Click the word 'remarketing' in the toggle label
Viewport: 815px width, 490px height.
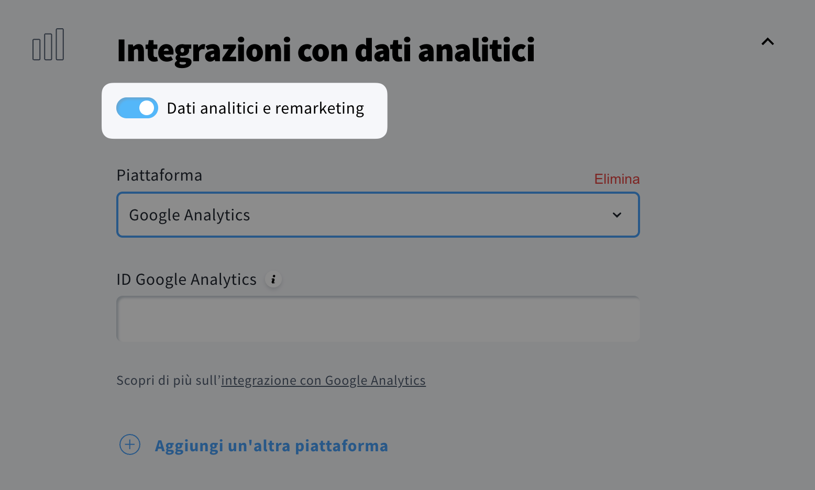pos(320,108)
